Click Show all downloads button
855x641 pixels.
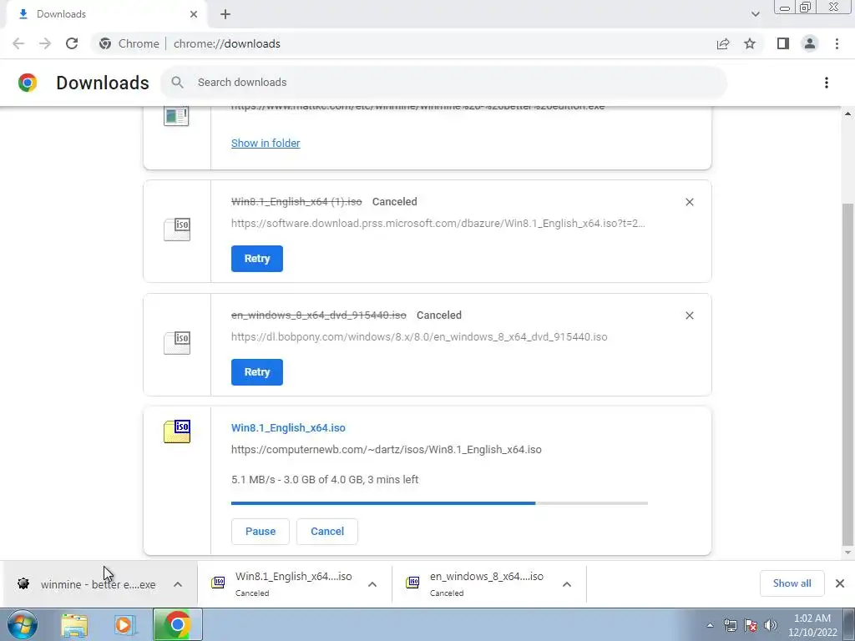[792, 583]
